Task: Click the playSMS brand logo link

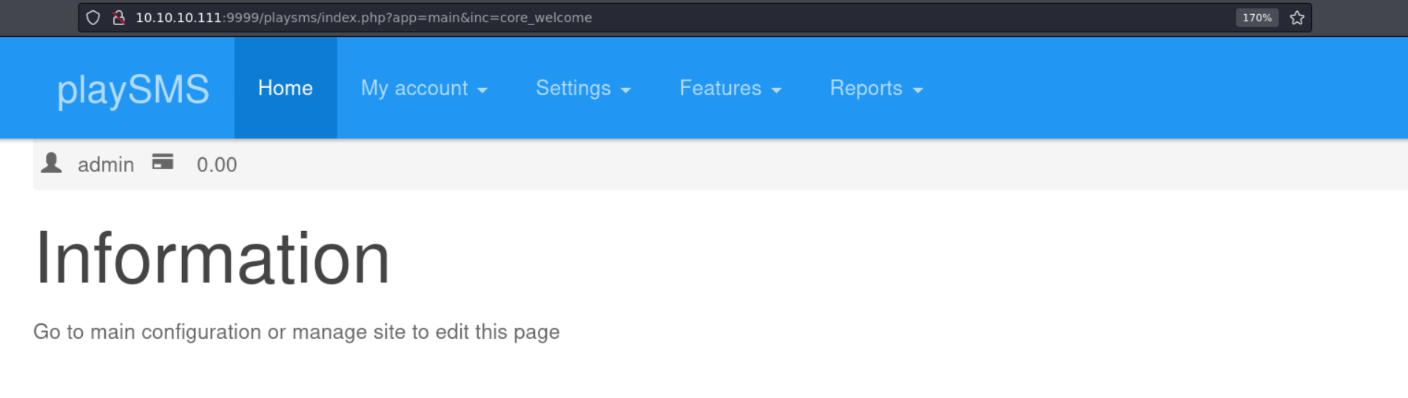Action: tap(133, 90)
